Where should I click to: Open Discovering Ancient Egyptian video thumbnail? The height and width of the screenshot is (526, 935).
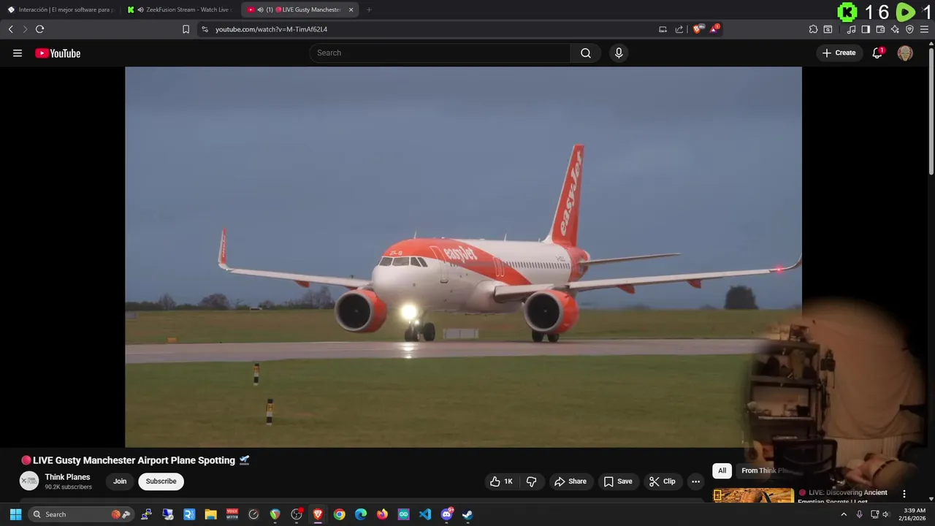point(753,495)
